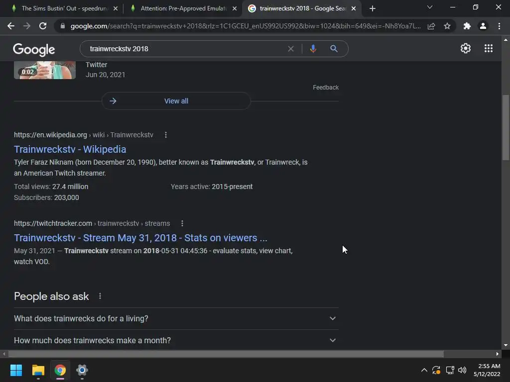Open the Chrome profile icon
This screenshot has width=510, height=382.
point(483,26)
